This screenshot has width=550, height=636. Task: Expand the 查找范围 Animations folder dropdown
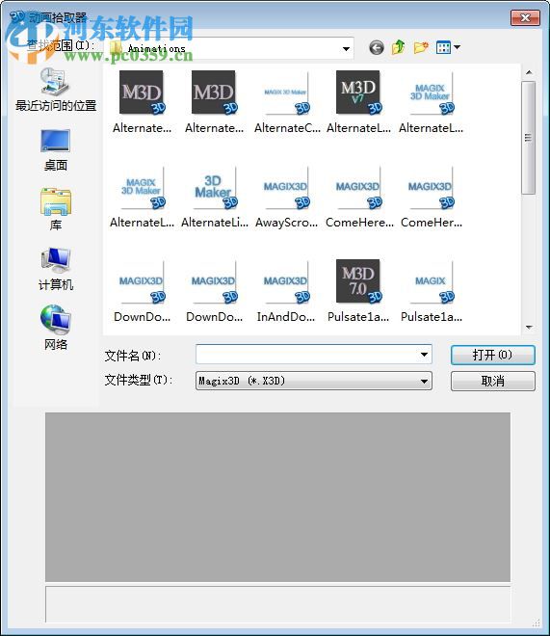(346, 49)
